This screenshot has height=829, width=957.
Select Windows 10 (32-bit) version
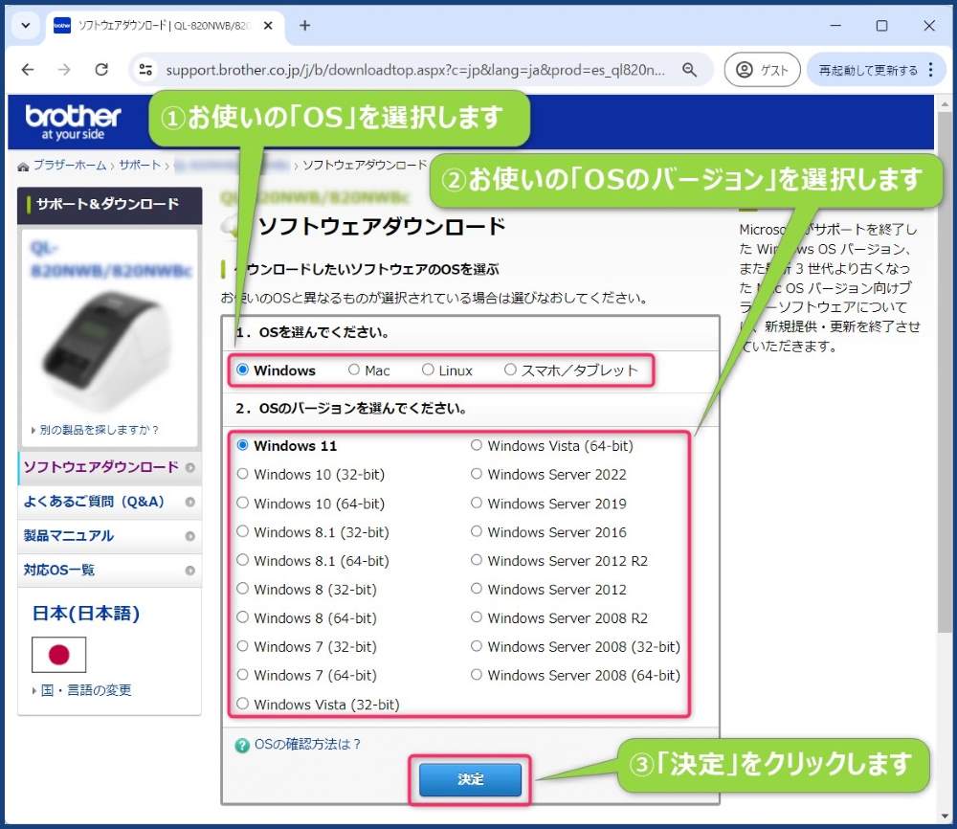242,474
